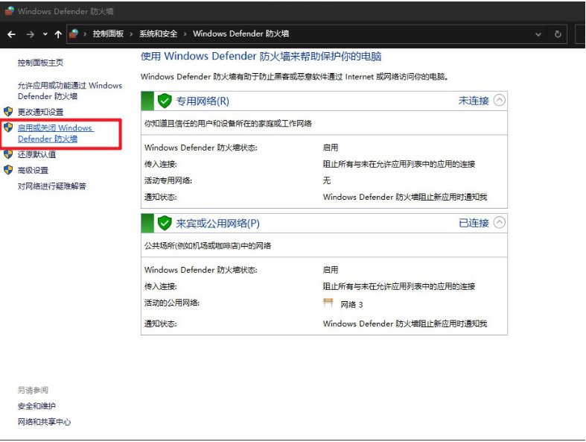Refresh the firewall page with the address bar button

point(558,34)
